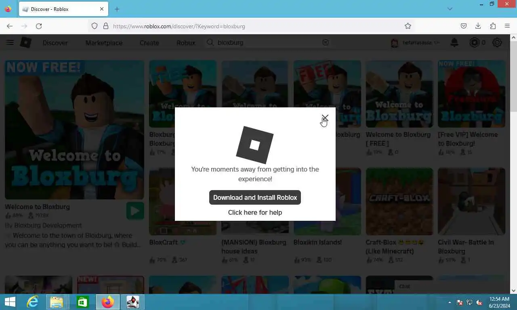Open the Welcome to Bloxburg title link
Image resolution: width=517 pixels, height=310 pixels.
click(37, 207)
